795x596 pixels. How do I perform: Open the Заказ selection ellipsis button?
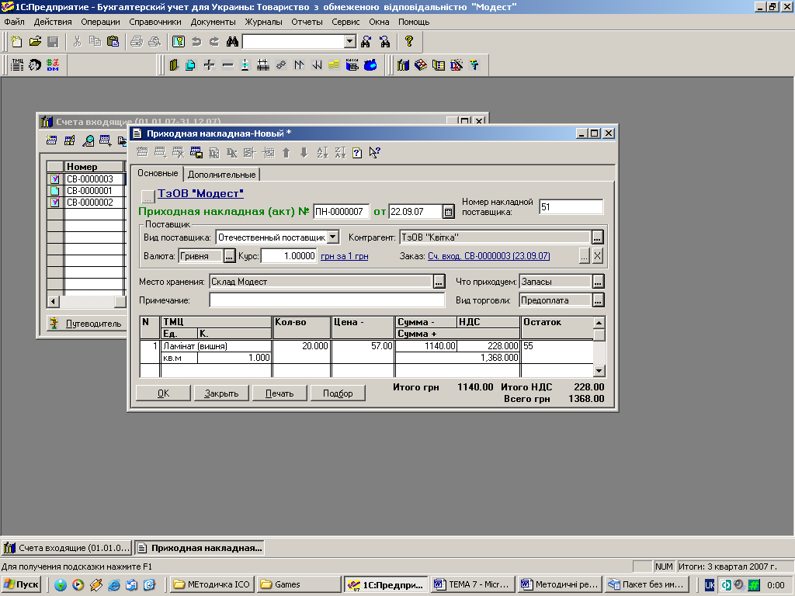point(584,256)
